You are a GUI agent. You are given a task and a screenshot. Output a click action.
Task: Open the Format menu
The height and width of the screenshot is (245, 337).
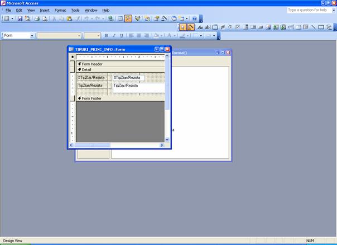pos(60,10)
